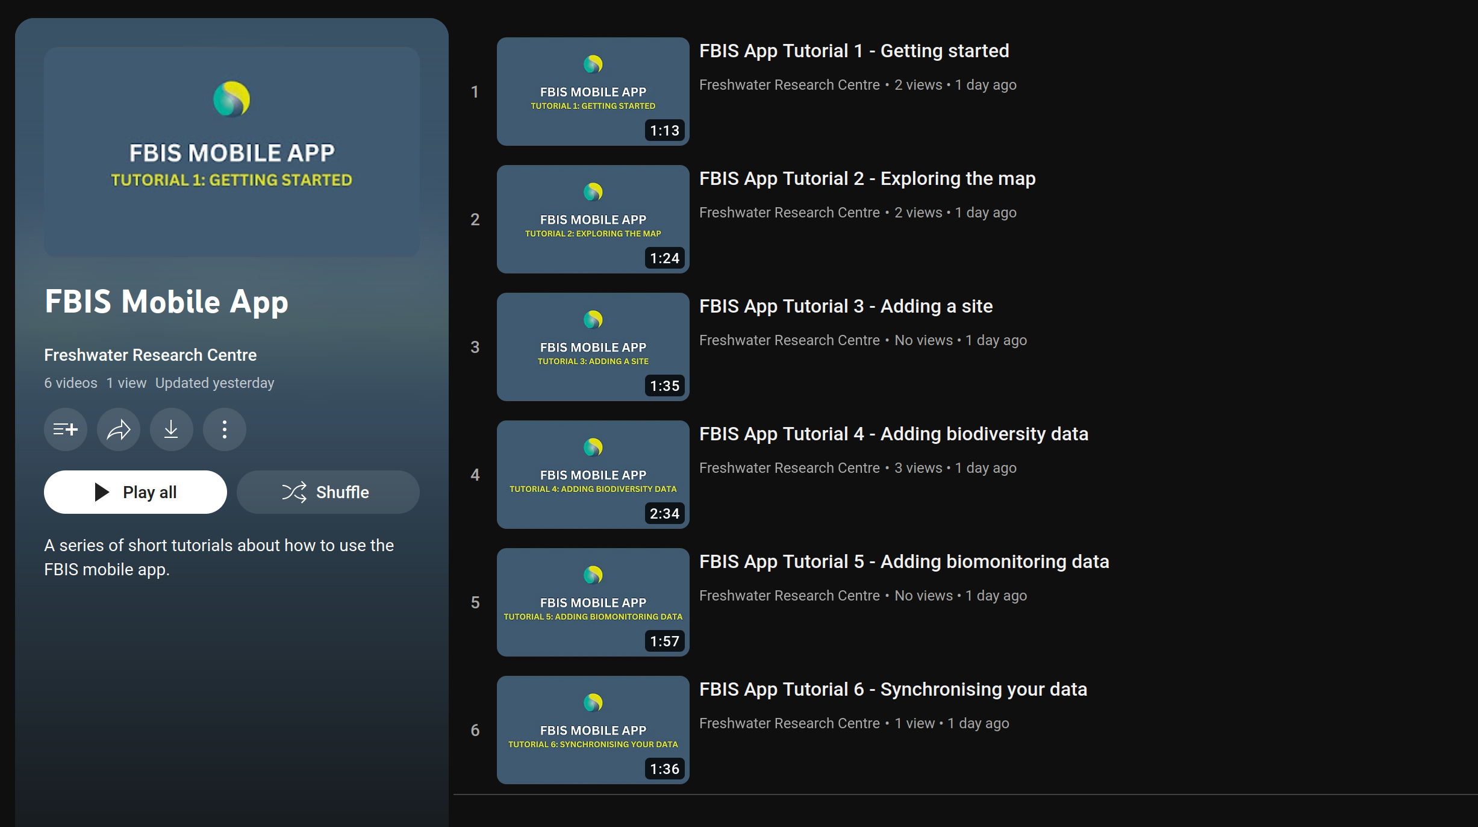Click the 'FBIS Mobile App' playlist title
1478x827 pixels.
coord(167,302)
